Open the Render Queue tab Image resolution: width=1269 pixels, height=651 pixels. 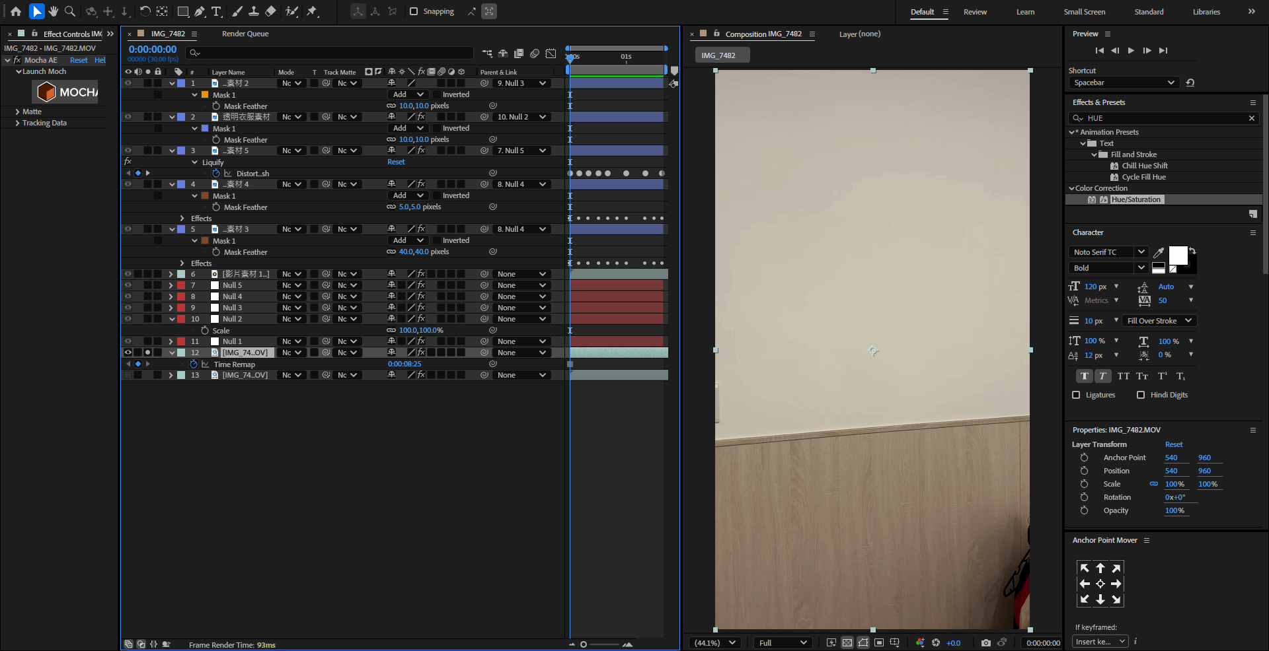tap(245, 34)
